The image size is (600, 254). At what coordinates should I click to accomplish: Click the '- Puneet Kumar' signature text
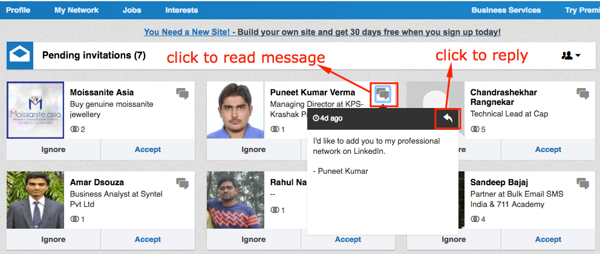(x=340, y=171)
